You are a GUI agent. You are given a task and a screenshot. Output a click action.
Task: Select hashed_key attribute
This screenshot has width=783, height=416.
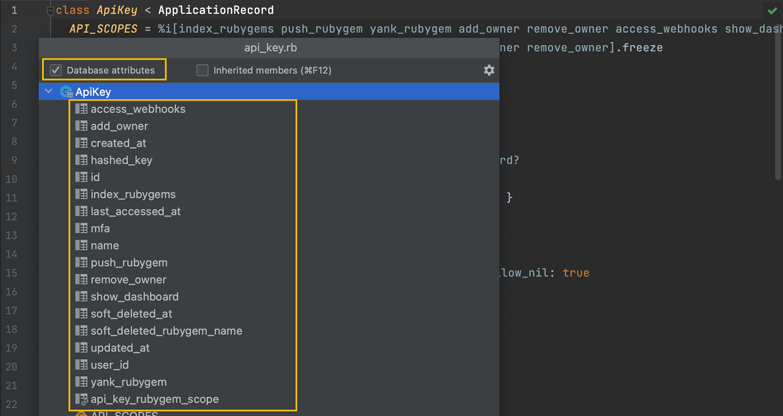tap(122, 160)
